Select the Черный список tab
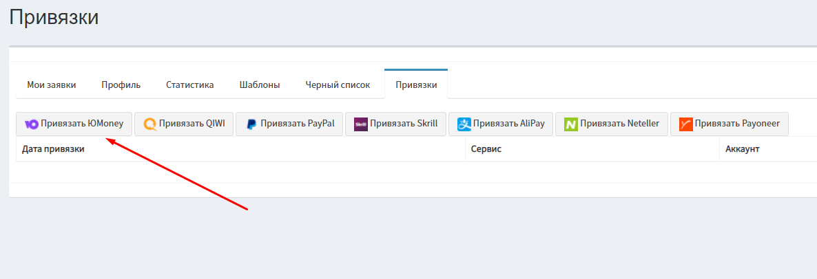The height and width of the screenshot is (279, 817). 338,85
